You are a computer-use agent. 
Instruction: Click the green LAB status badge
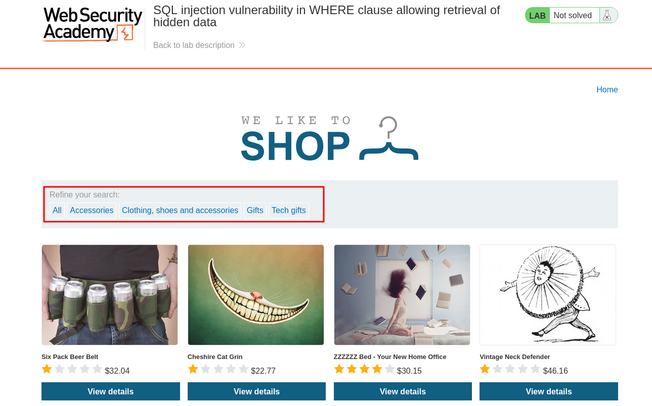pyautogui.click(x=537, y=16)
